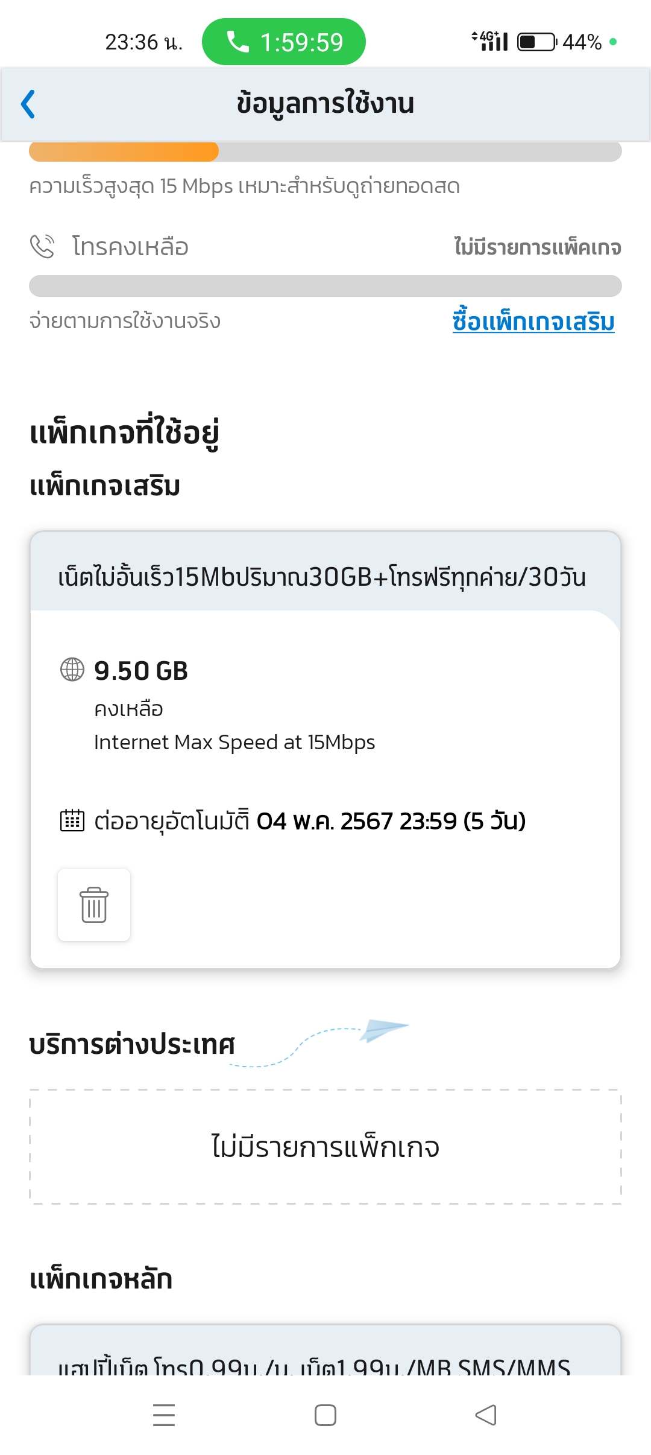Tap the main package card at the bottom
Viewport: 651px width, 1455px height.
point(325,1350)
